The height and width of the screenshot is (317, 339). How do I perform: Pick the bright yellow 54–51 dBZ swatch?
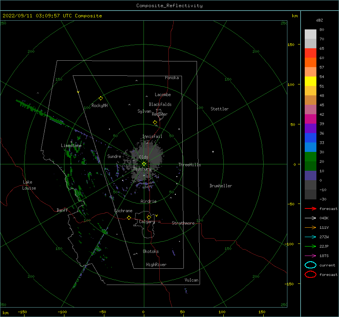tap(310, 81)
